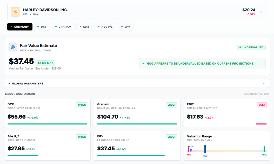Click the Model Comparison heading

click(20, 94)
